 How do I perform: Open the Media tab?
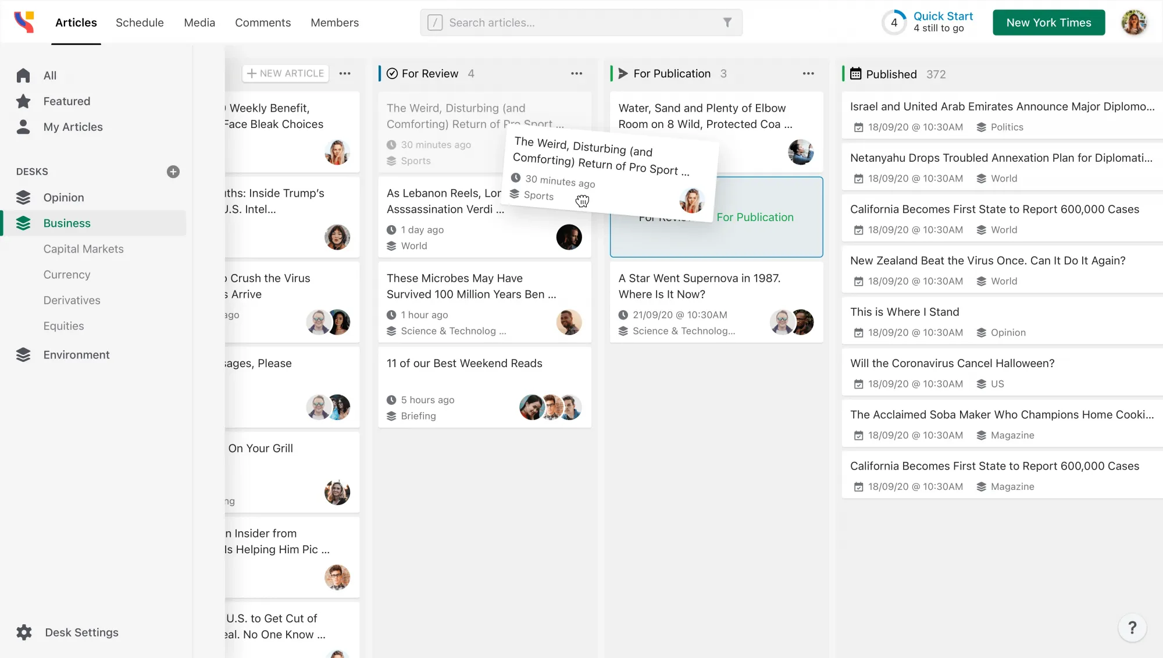point(199,23)
